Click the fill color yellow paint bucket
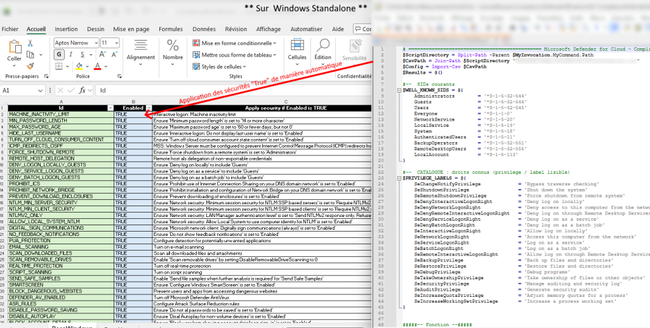Viewport: 650px width, 328px height. pos(79,66)
